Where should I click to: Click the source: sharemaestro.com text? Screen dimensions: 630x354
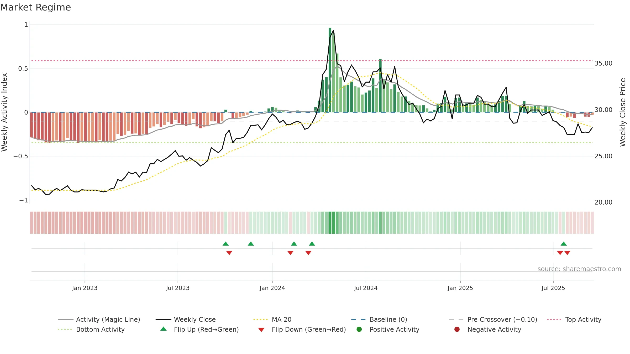tap(579, 269)
